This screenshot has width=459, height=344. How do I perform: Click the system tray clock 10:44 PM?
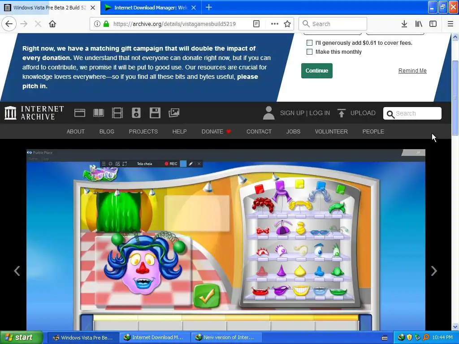[442, 338]
